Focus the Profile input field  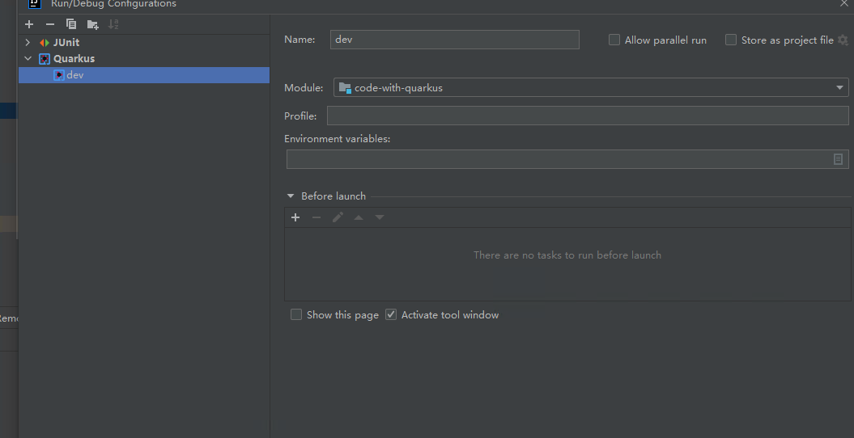(x=587, y=116)
